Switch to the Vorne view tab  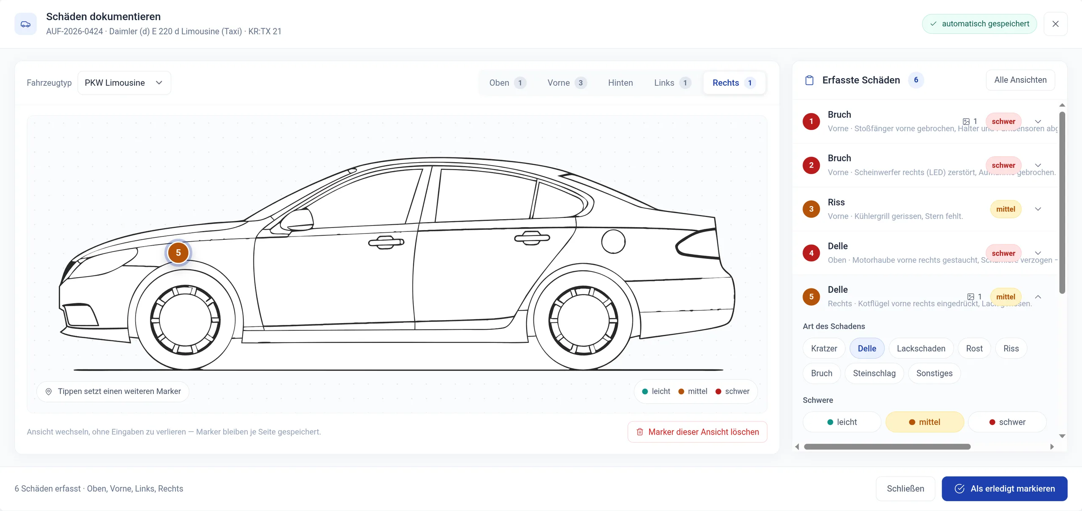[567, 83]
